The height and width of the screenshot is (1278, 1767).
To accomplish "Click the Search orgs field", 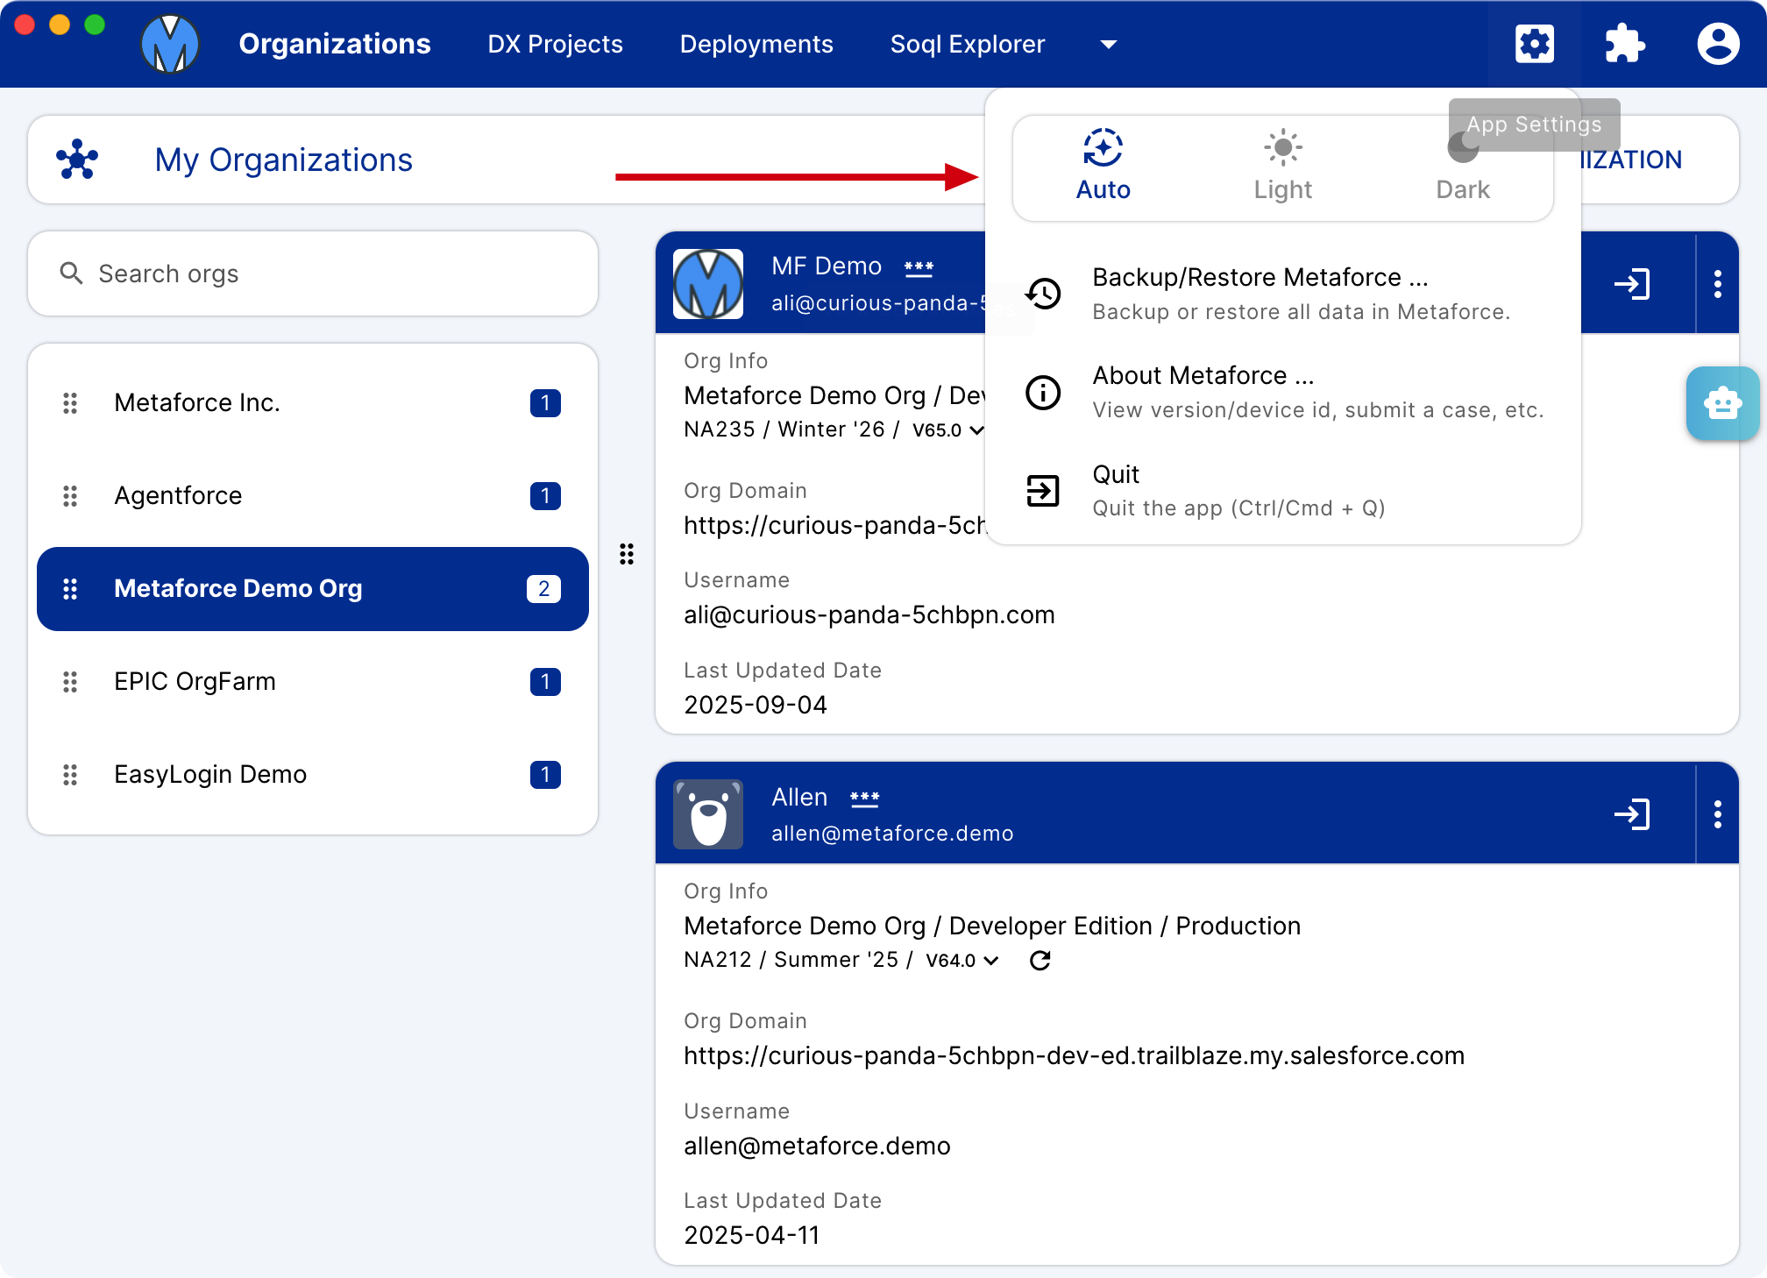I will (x=313, y=273).
